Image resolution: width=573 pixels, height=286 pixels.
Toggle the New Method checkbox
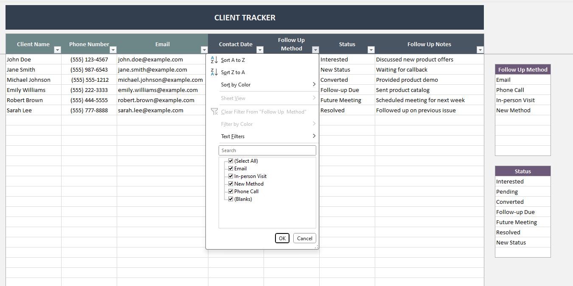(230, 183)
